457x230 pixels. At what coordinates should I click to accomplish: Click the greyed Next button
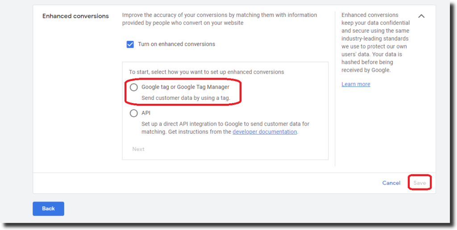[x=138, y=149]
